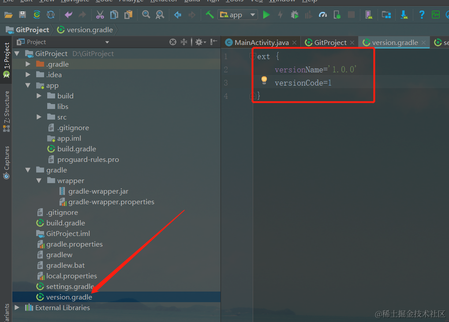Close the MainActivity.java tab
The height and width of the screenshot is (322, 449).
tap(294, 43)
